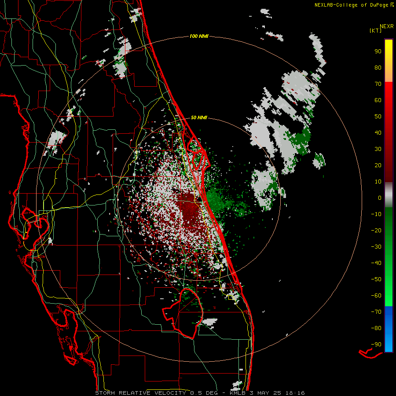The width and height of the screenshot is (396, 396).
Task: Click the -70 value on velocity scale
Action: [x=376, y=312]
